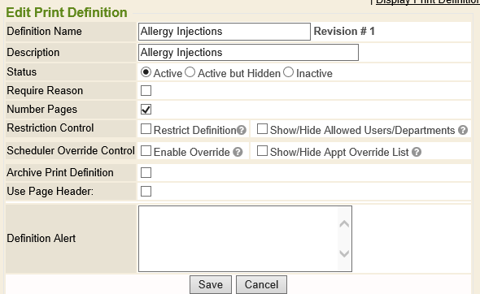Click the Cancel button

point(261,284)
